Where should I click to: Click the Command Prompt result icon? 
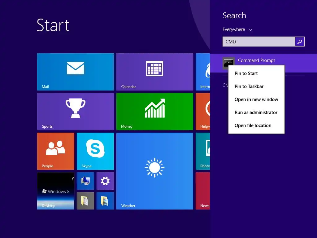(x=228, y=63)
